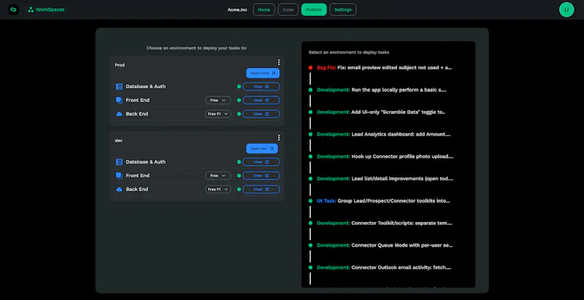Click the green status dot for Prod Front End
584x300 pixels.
click(239, 100)
